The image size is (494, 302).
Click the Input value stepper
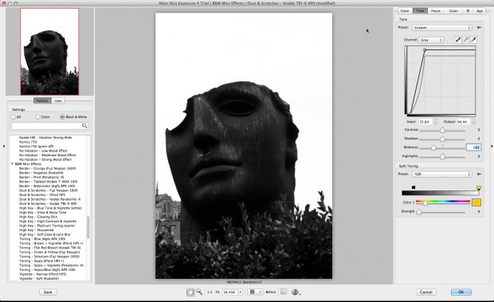(x=435, y=122)
